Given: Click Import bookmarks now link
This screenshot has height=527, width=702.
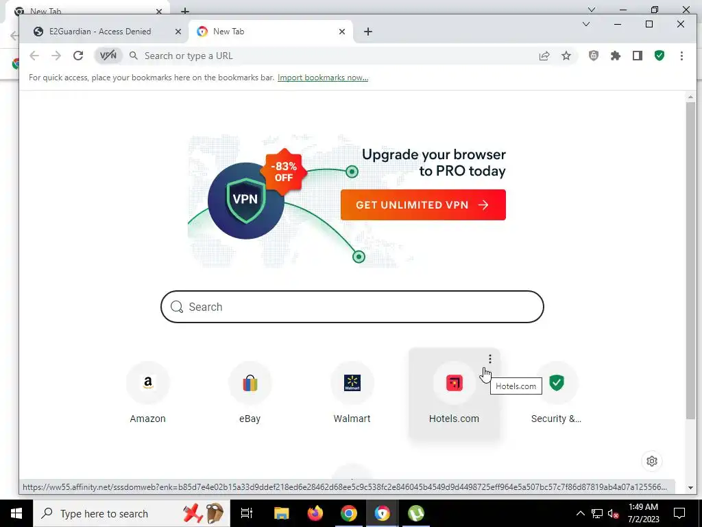Looking at the screenshot, I should click(323, 78).
